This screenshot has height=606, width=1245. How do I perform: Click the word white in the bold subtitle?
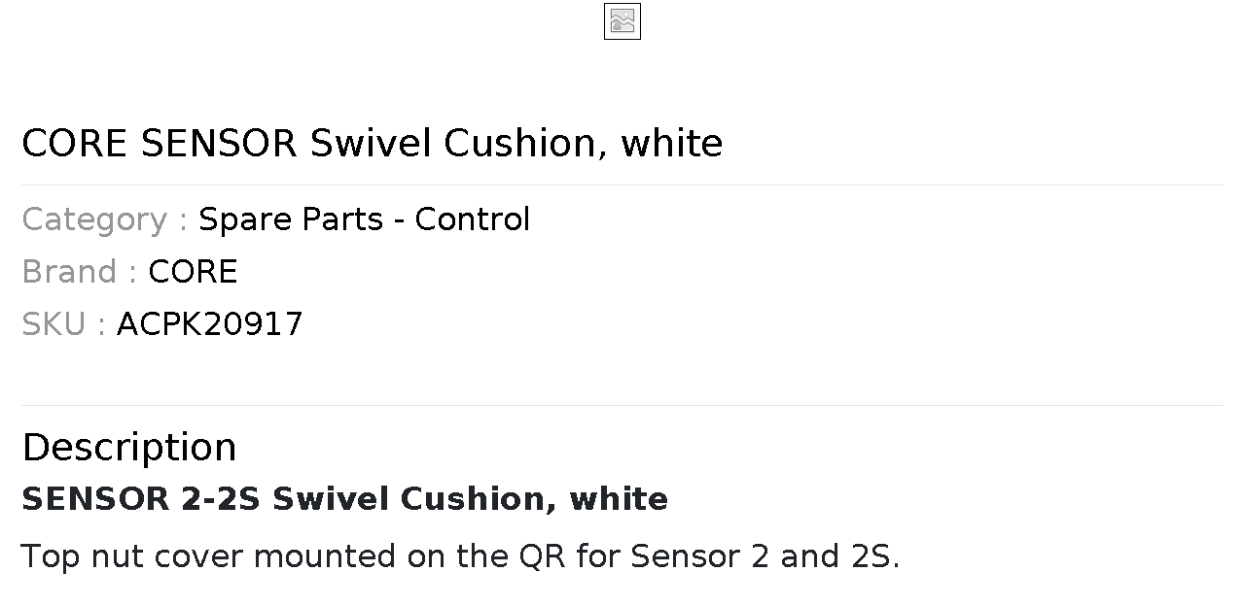coord(619,499)
